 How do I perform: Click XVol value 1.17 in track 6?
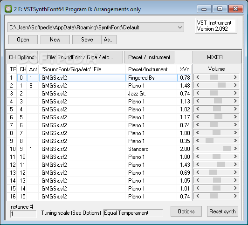point(185,117)
